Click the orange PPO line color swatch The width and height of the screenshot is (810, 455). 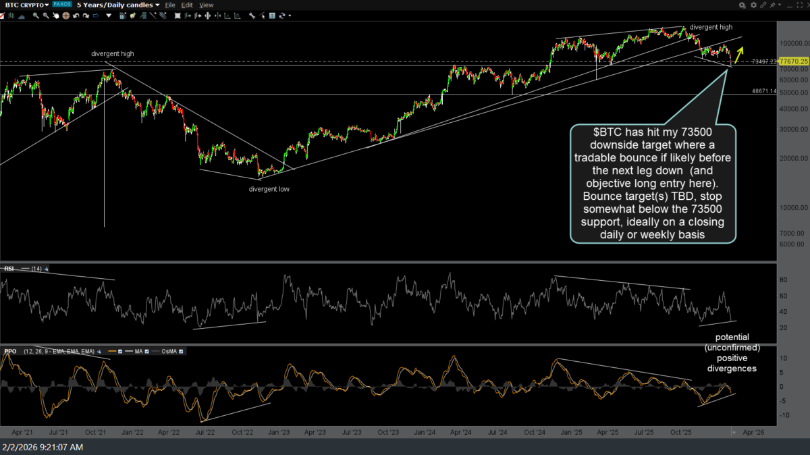coord(112,352)
